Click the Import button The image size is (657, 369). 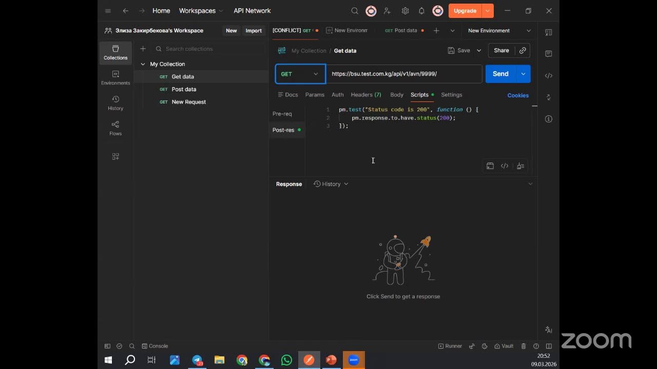tap(254, 31)
